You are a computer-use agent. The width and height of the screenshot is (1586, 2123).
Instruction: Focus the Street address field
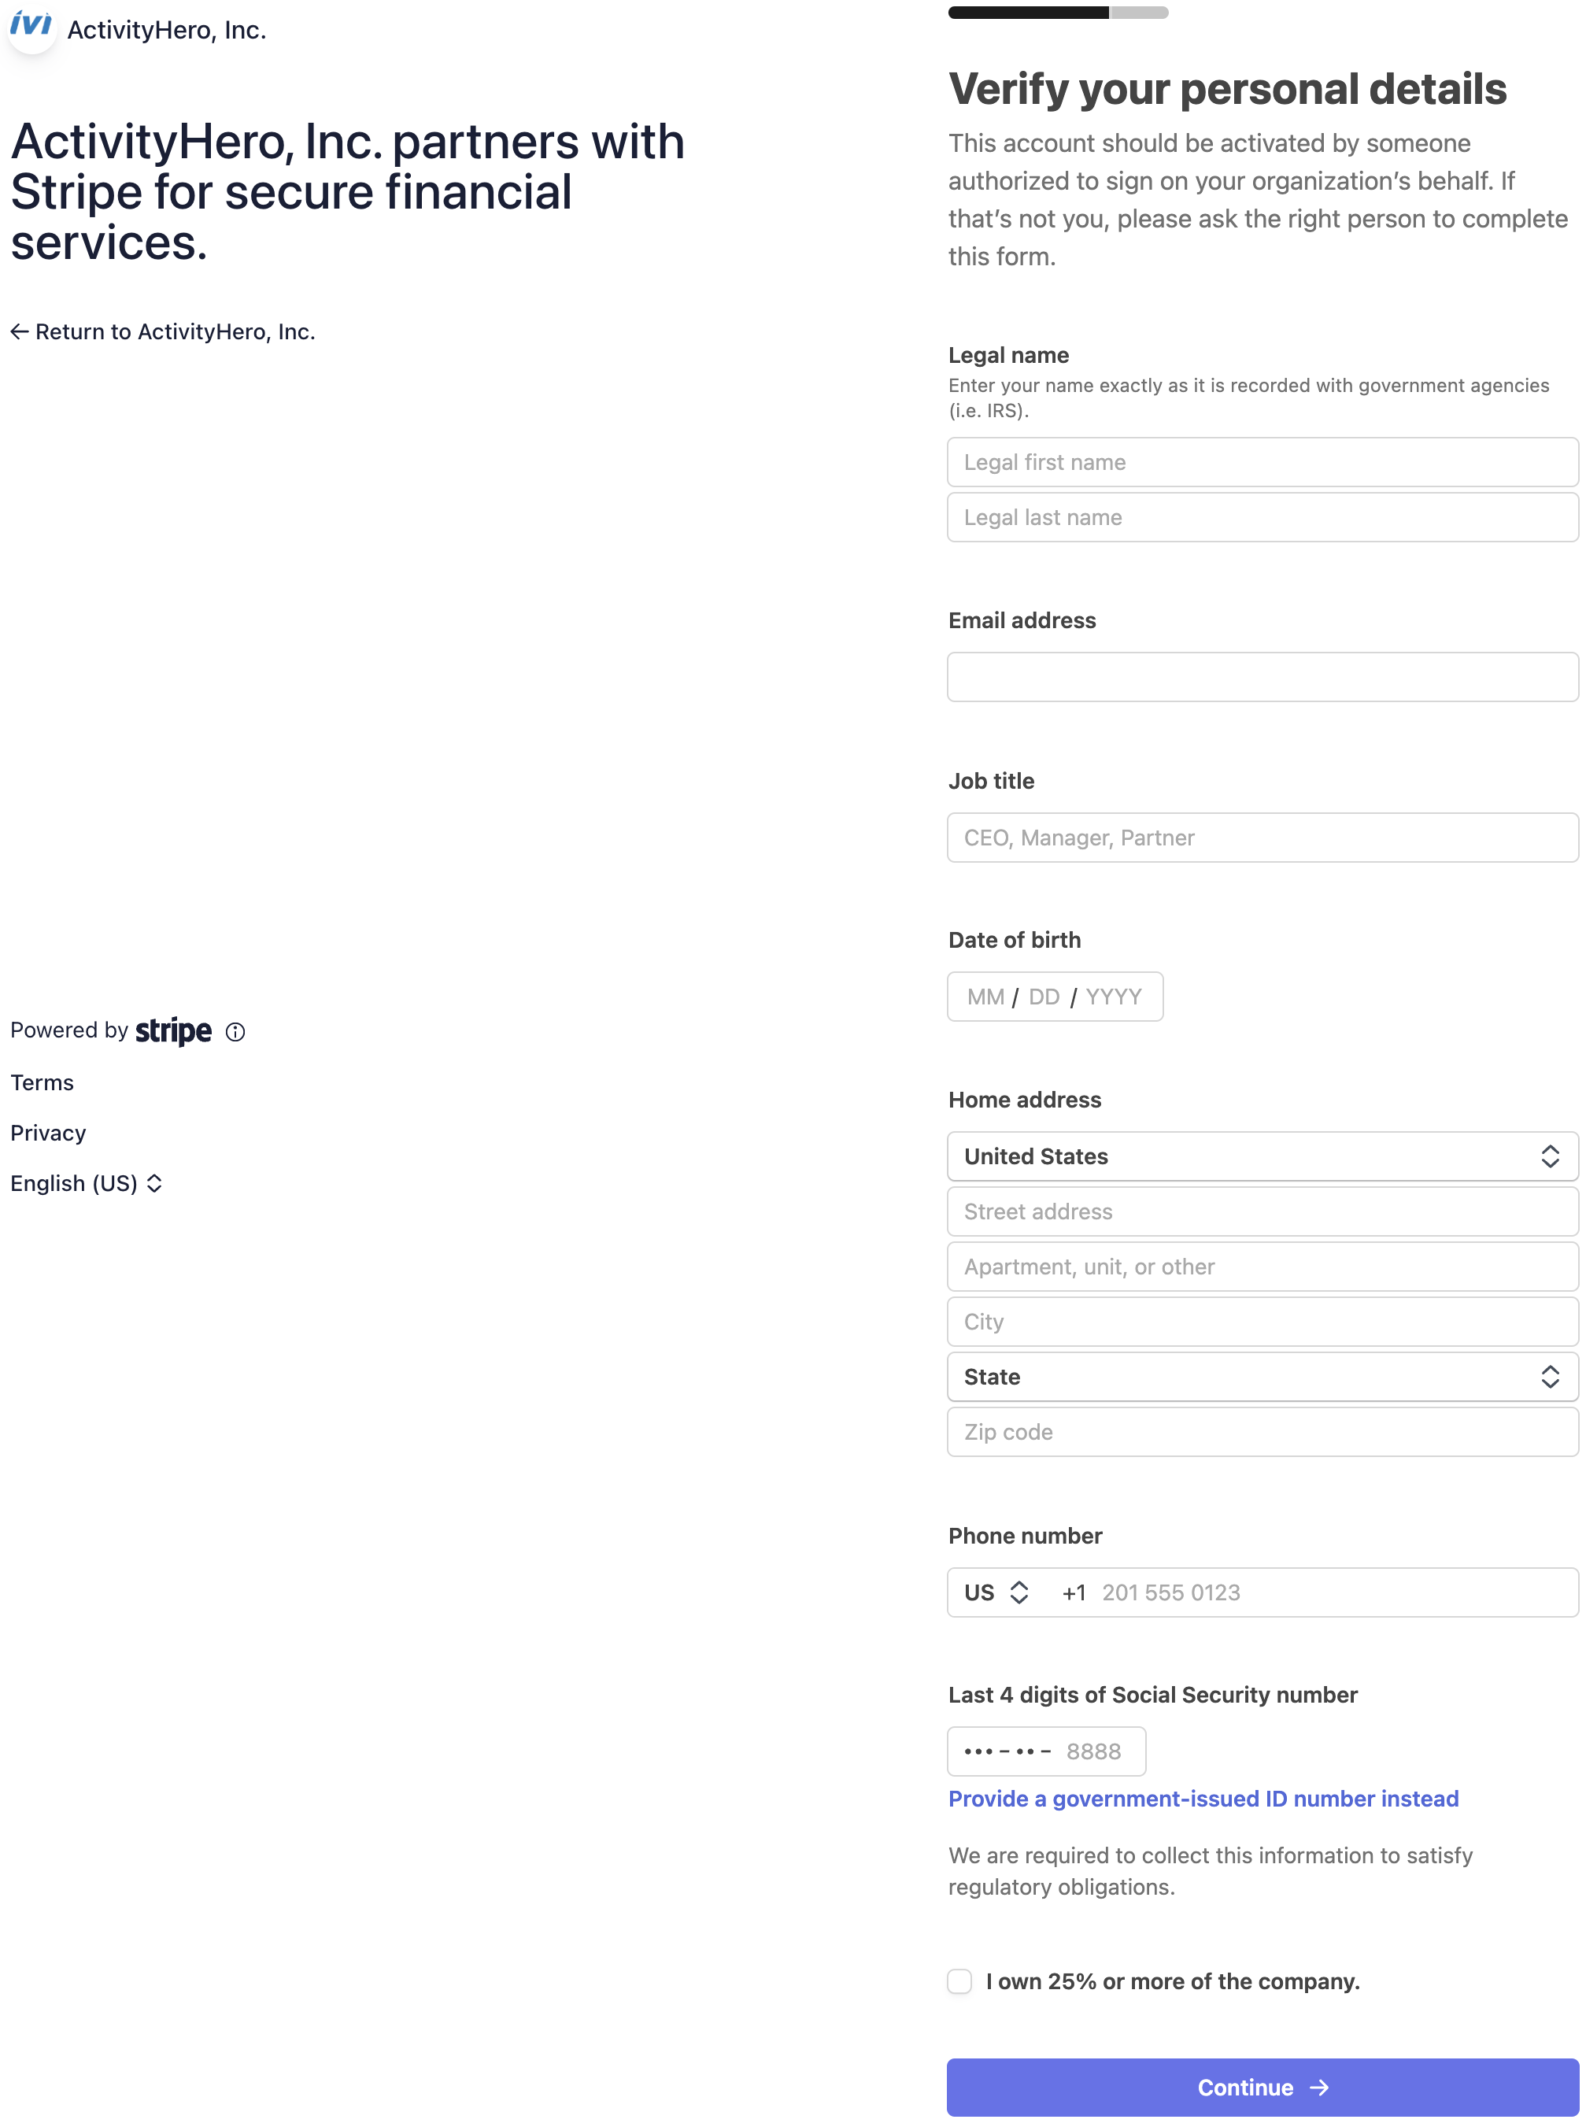pyautogui.click(x=1263, y=1211)
